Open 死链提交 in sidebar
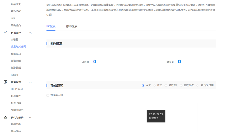Image resolution: width=238 pixels, height=132 pixels. [x=16, y=26]
